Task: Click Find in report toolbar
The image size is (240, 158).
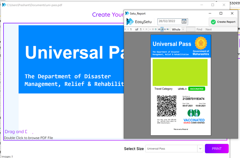Action: point(199,29)
